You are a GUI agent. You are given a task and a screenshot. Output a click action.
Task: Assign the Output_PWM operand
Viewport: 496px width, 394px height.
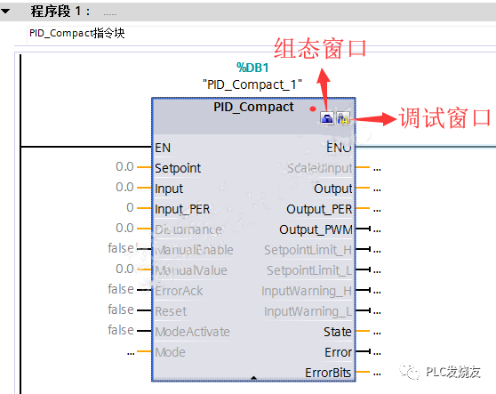tap(377, 231)
